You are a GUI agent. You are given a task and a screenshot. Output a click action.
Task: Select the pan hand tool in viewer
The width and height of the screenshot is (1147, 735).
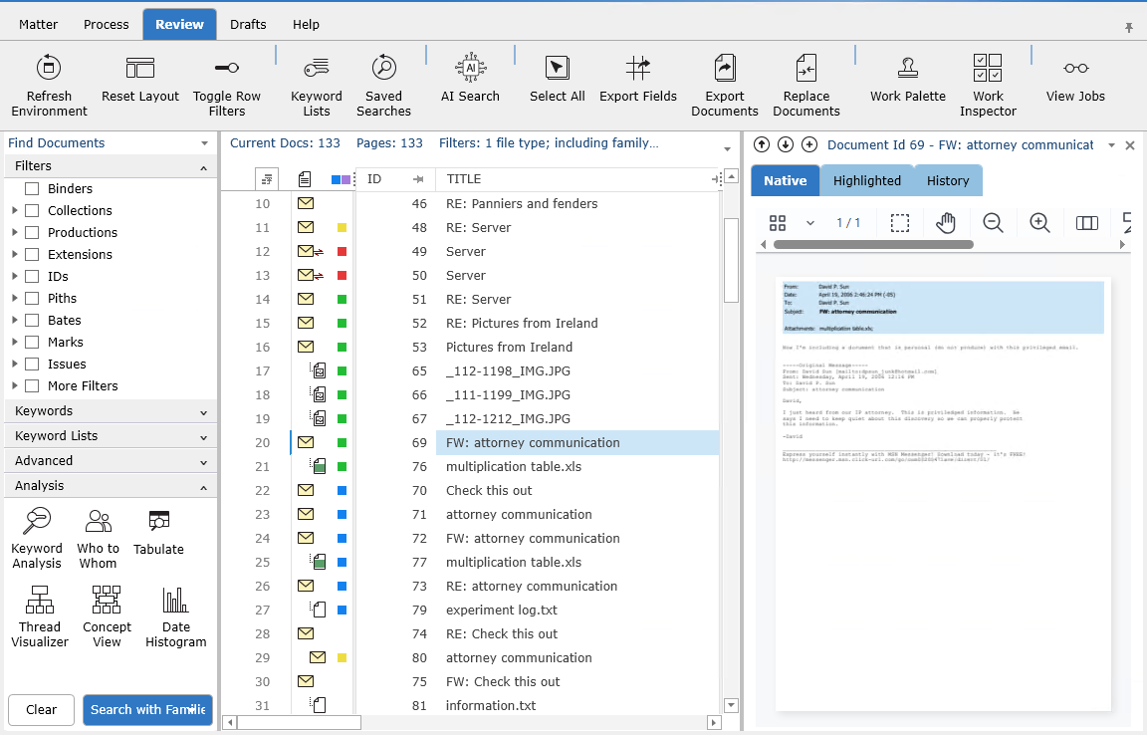(x=946, y=222)
